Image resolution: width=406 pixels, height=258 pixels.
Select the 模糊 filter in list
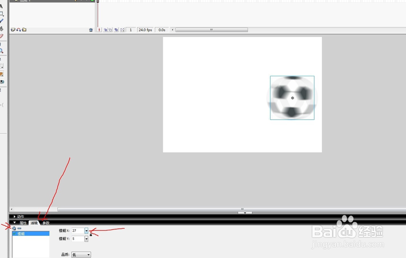click(31, 234)
